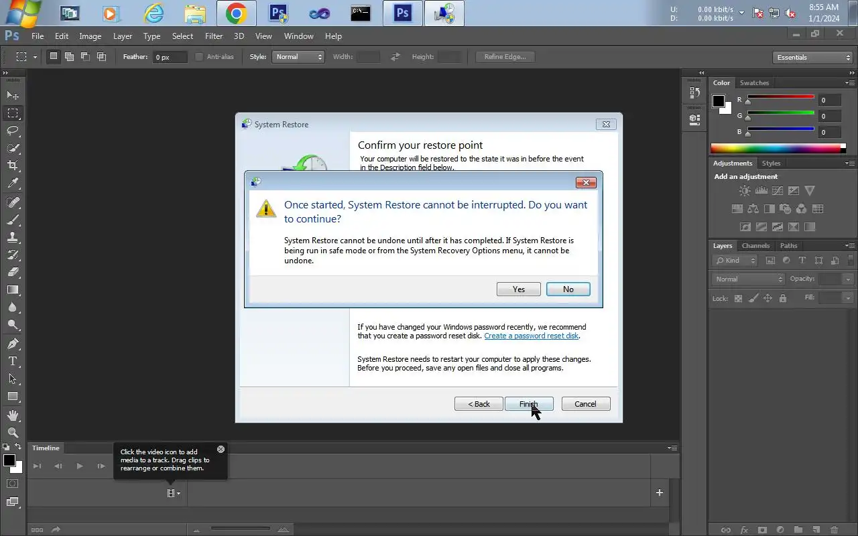The height and width of the screenshot is (536, 858).
Task: Add a Color Balance adjustment
Action: [753, 209]
